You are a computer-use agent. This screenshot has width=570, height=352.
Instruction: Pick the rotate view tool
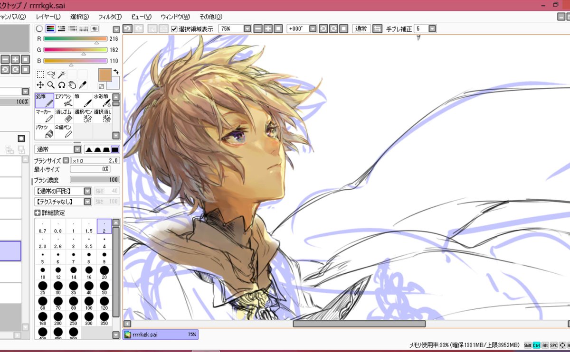61,85
